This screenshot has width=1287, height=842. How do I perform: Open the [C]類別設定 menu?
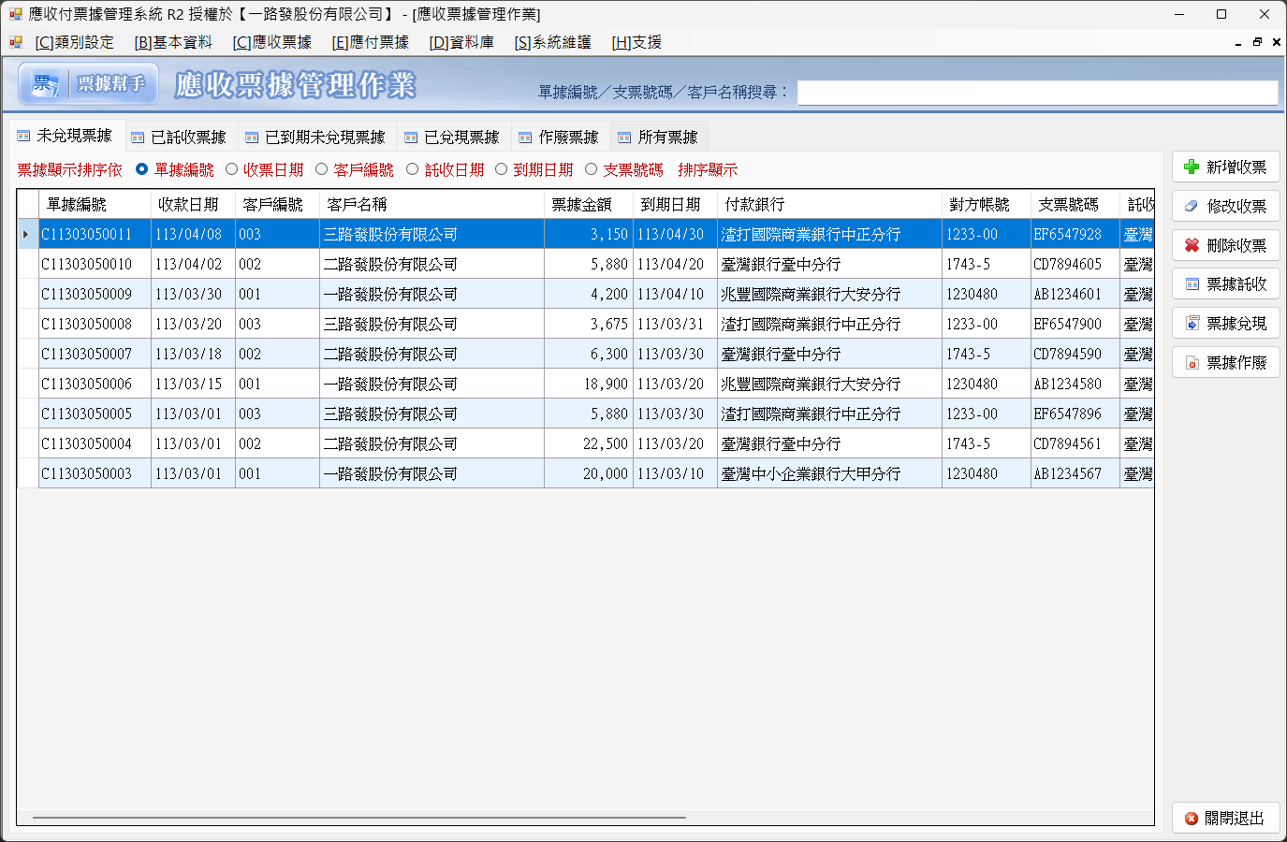(x=75, y=42)
